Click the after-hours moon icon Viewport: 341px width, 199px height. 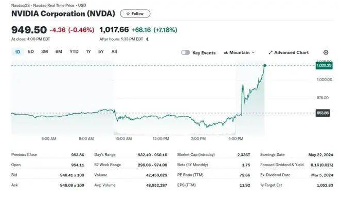(x=148, y=39)
